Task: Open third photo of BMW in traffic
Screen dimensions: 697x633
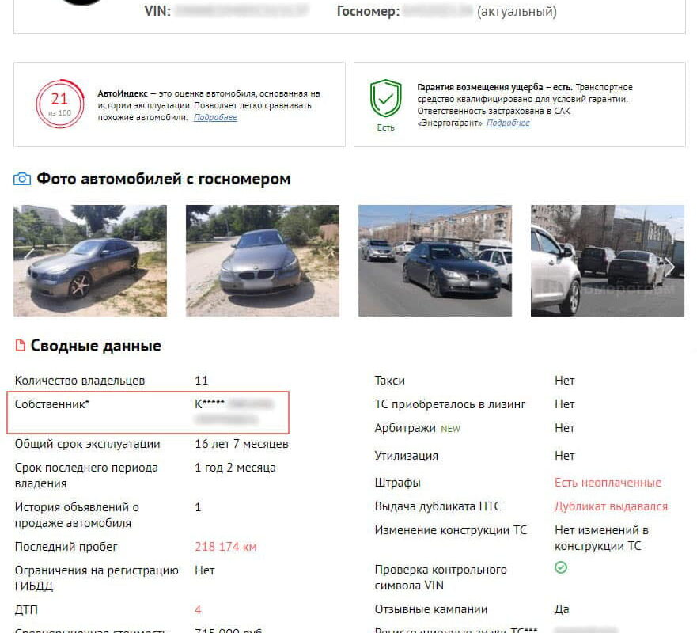Action: [435, 260]
